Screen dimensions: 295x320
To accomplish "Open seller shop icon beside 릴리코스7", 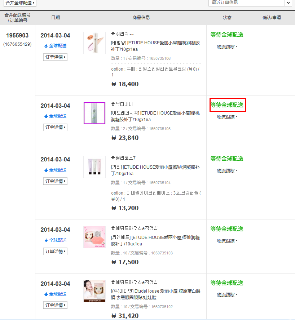I will pyautogui.click(x=113, y=158).
